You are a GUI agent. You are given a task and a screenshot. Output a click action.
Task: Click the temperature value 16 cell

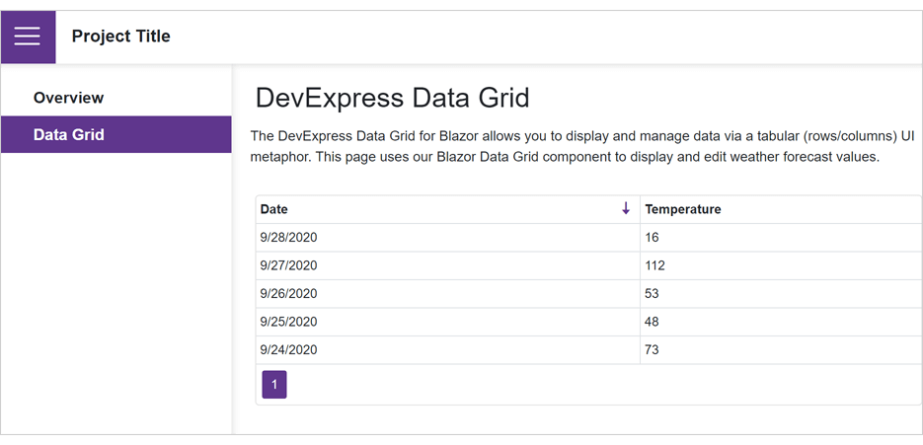(652, 238)
